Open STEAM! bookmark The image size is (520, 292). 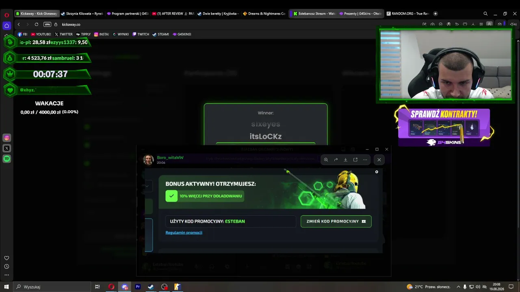click(161, 34)
